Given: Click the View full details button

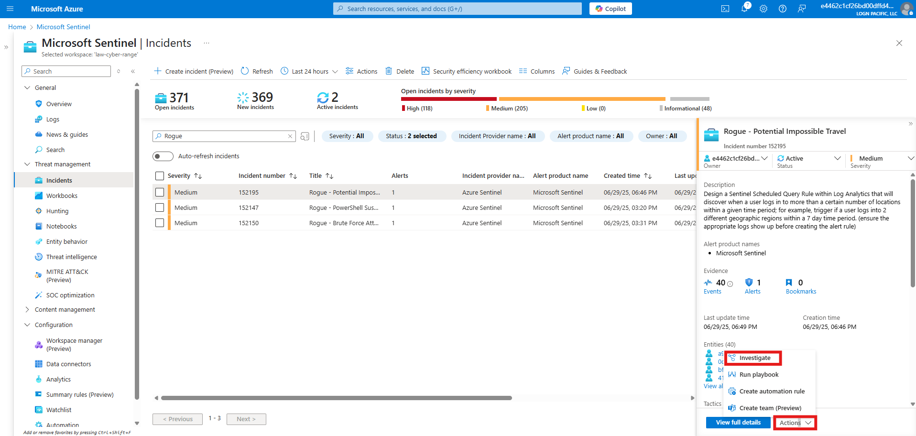Looking at the screenshot, I should pyautogui.click(x=738, y=423).
